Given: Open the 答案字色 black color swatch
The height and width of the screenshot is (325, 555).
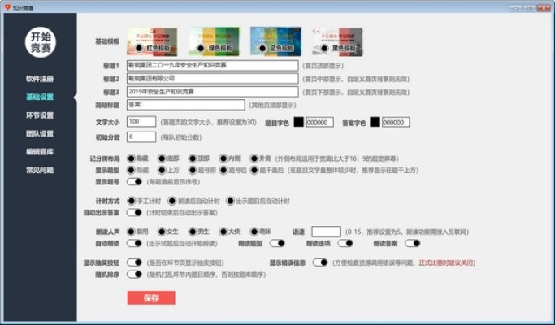Looking at the screenshot, I should pyautogui.click(x=375, y=123).
